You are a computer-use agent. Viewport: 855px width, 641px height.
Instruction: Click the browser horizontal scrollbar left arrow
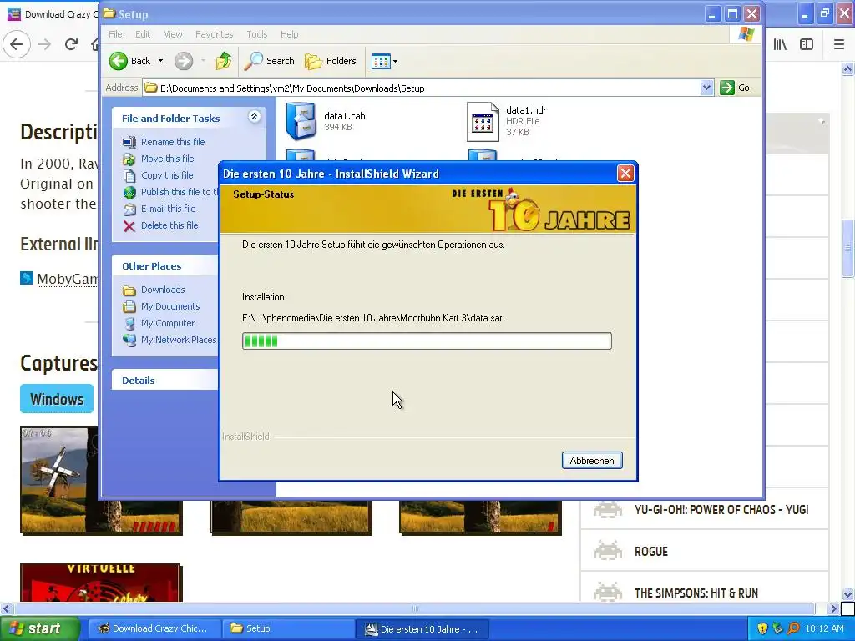coord(6,608)
